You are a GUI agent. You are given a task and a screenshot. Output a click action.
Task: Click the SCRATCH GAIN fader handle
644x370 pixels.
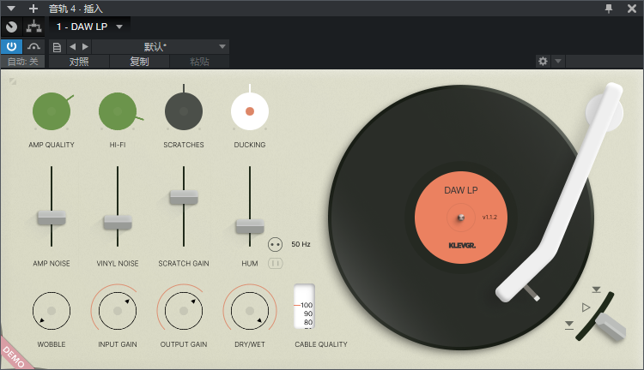[184, 197]
